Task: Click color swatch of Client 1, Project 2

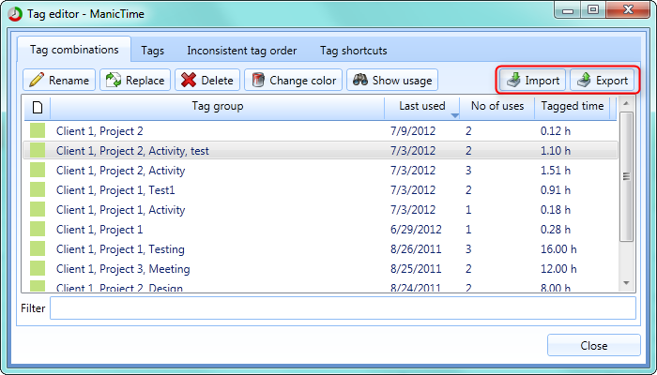Action: tap(38, 131)
